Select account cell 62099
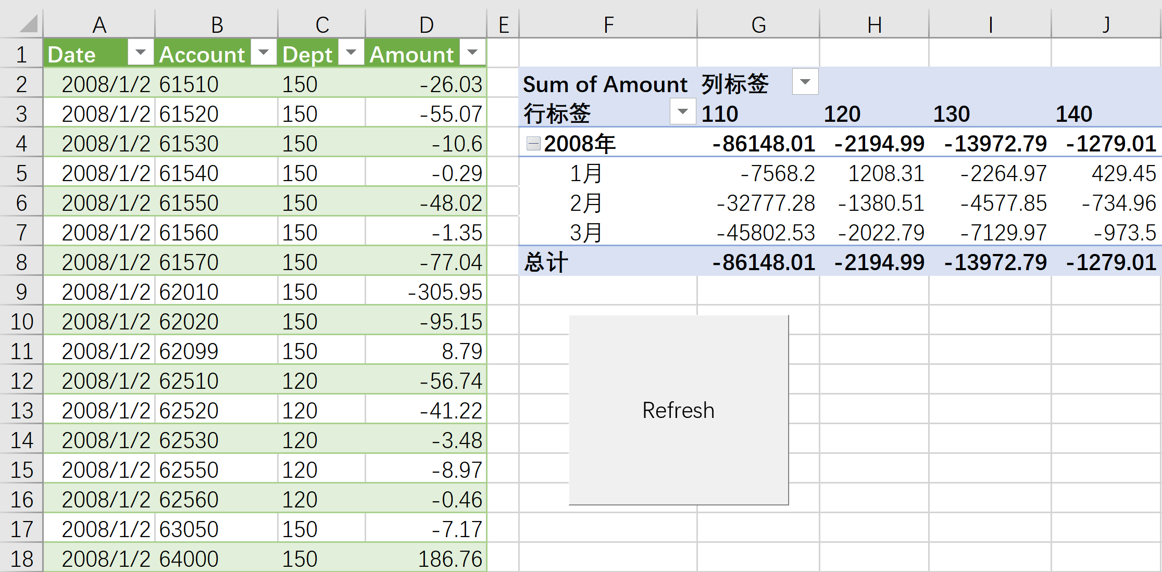 (189, 351)
